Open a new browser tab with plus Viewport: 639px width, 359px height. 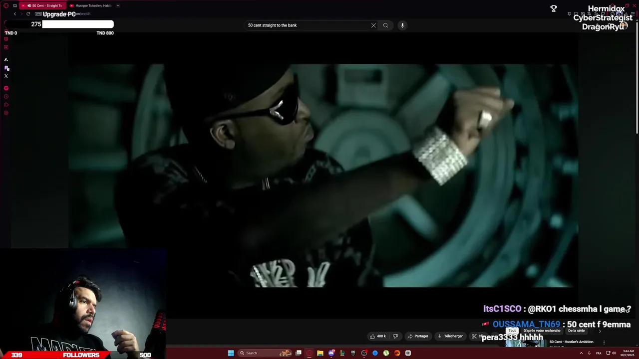point(118,5)
